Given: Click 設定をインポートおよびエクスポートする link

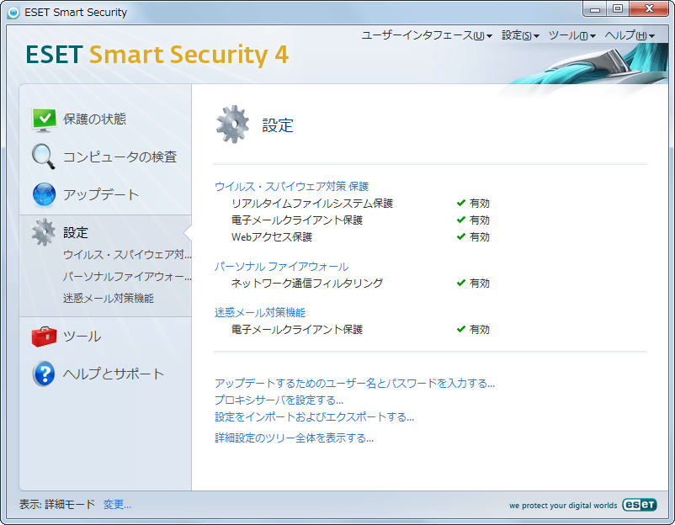Looking at the screenshot, I should pos(314,416).
